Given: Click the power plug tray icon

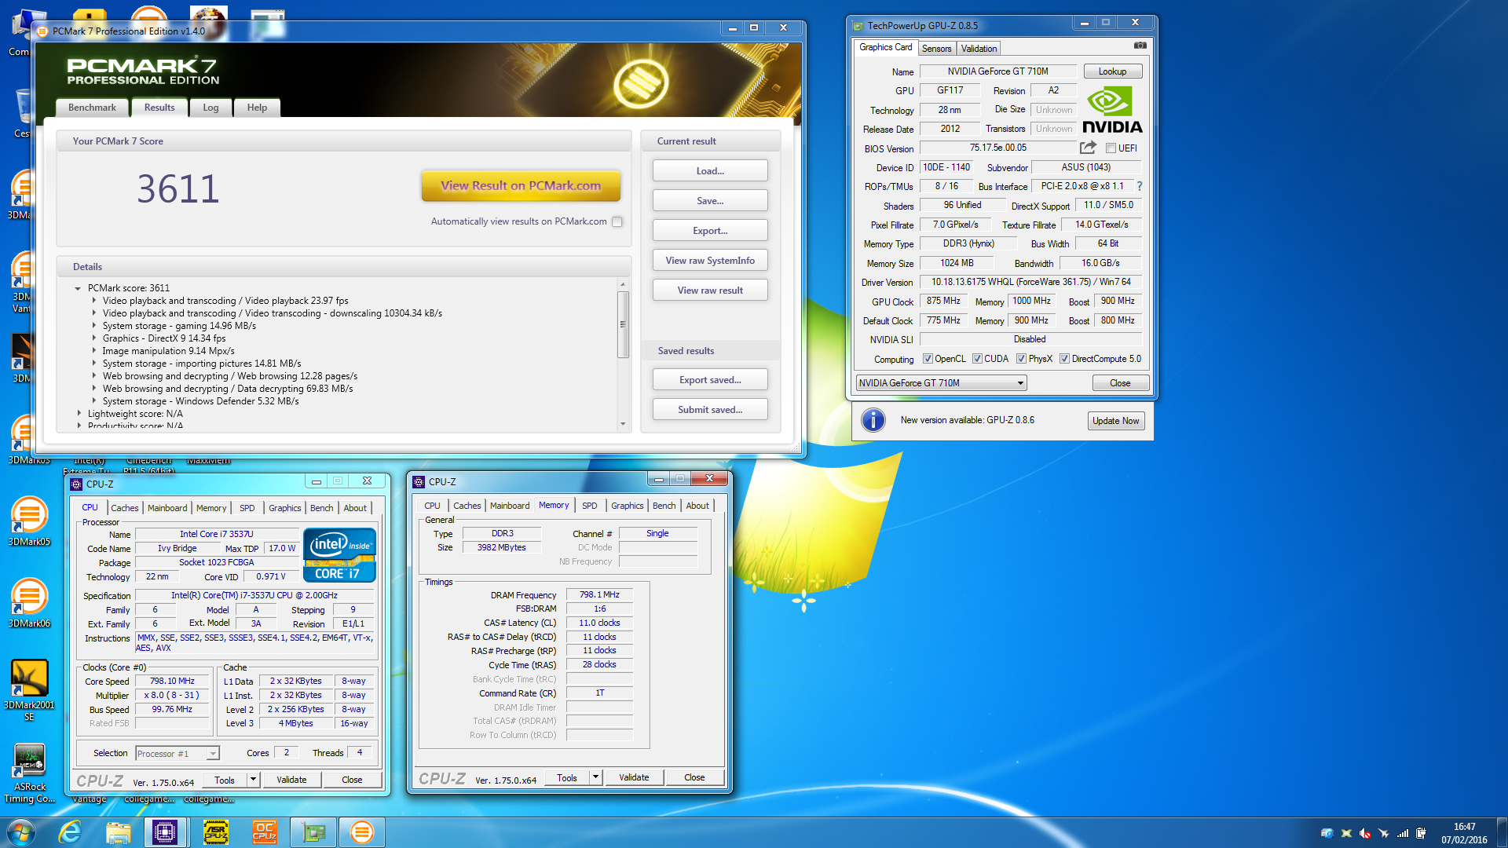Looking at the screenshot, I should tap(1421, 833).
